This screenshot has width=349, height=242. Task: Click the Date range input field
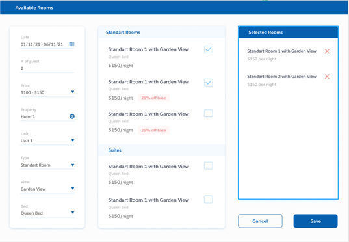click(47, 44)
